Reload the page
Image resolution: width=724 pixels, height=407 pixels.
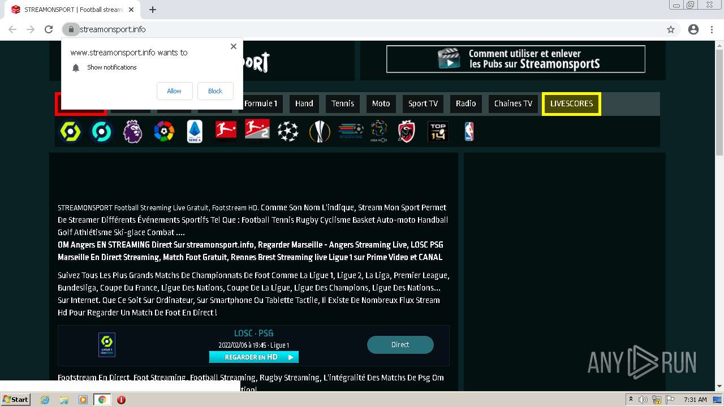(49, 29)
